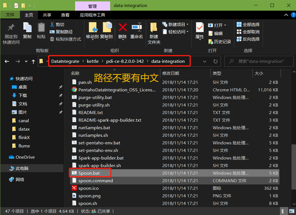Click the search data-integration field
The height and width of the screenshot is (215, 296).
point(259,61)
